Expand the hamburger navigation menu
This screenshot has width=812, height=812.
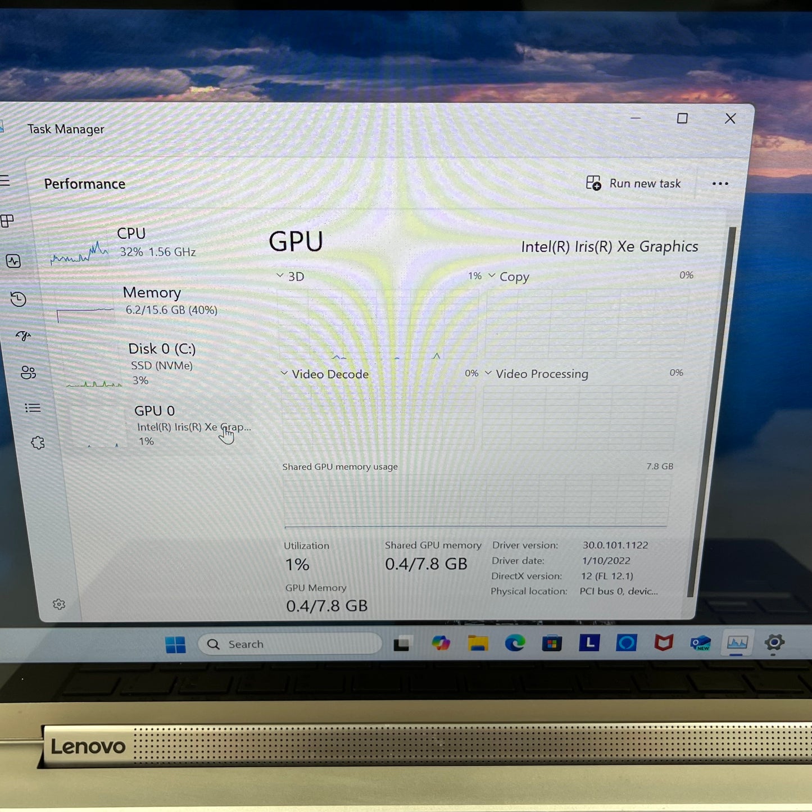(4, 180)
